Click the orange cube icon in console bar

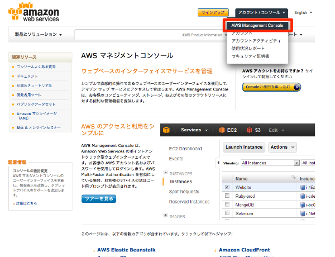[166, 130]
